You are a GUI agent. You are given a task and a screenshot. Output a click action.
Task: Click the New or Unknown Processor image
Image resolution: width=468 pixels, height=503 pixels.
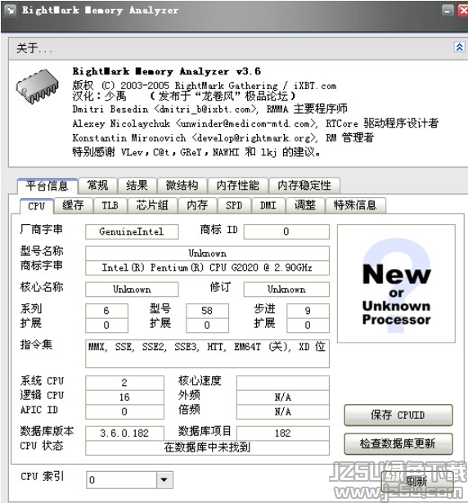(396, 284)
